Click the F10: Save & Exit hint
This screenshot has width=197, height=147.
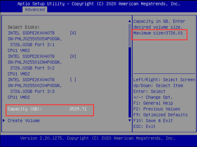coord(153,120)
